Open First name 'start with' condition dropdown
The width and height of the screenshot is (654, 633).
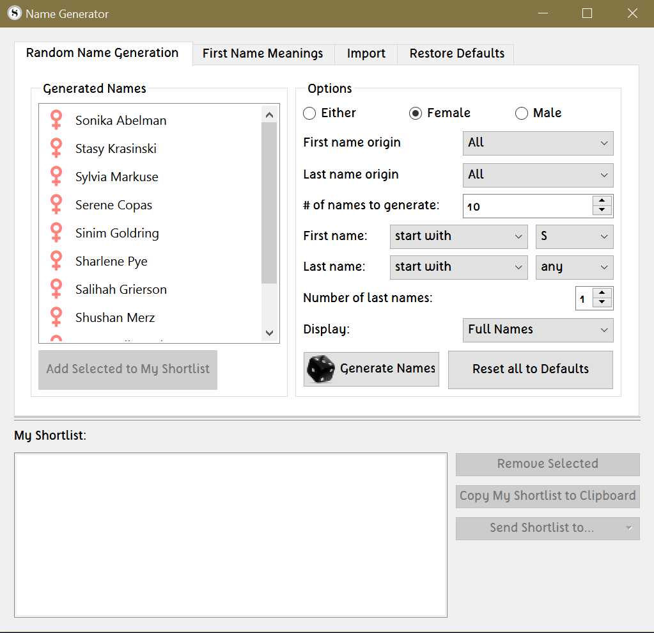click(x=459, y=236)
